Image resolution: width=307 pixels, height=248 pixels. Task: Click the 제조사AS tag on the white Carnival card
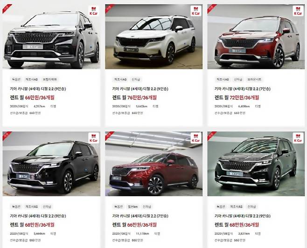[119, 80]
